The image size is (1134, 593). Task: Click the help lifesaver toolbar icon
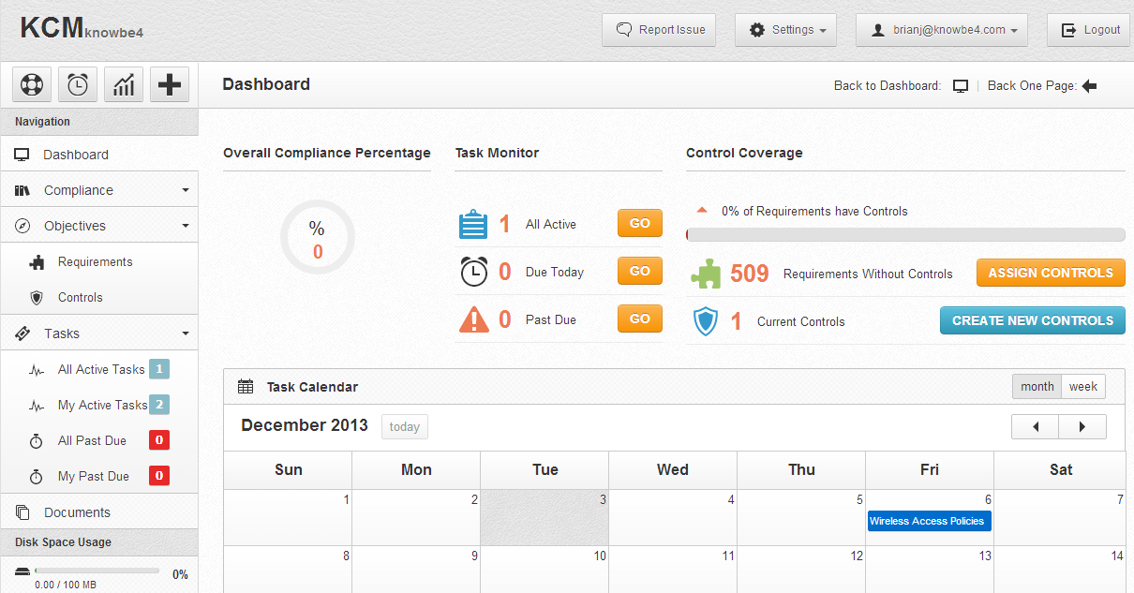pos(31,84)
